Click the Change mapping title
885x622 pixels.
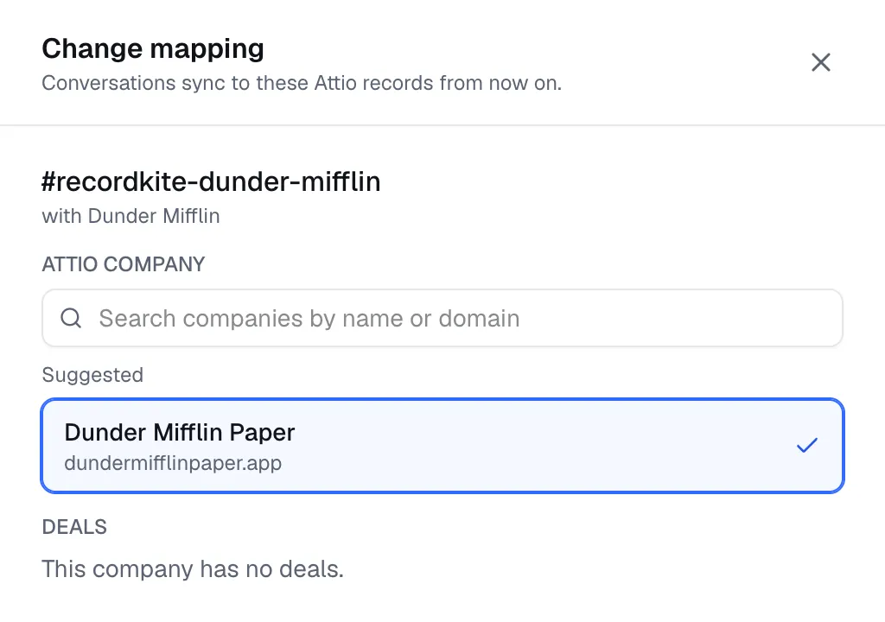(x=153, y=48)
